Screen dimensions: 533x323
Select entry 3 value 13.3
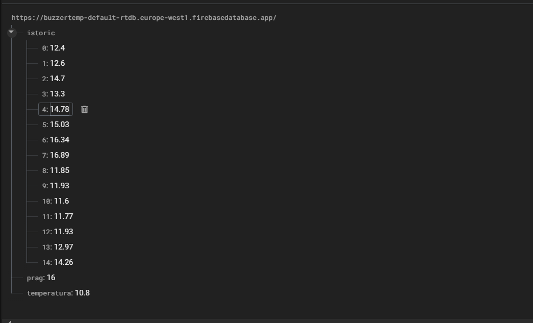coord(58,94)
